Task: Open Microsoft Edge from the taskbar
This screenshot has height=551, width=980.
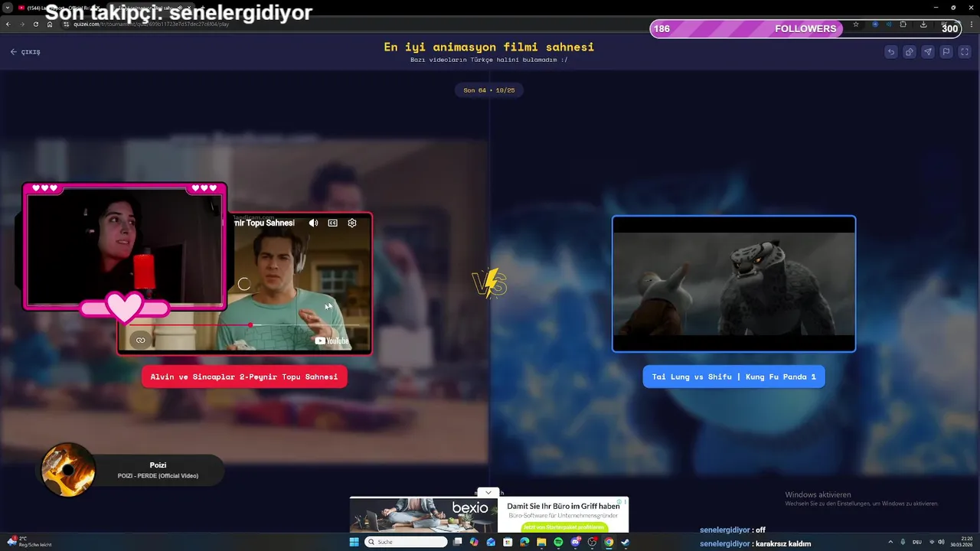Action: tap(524, 542)
